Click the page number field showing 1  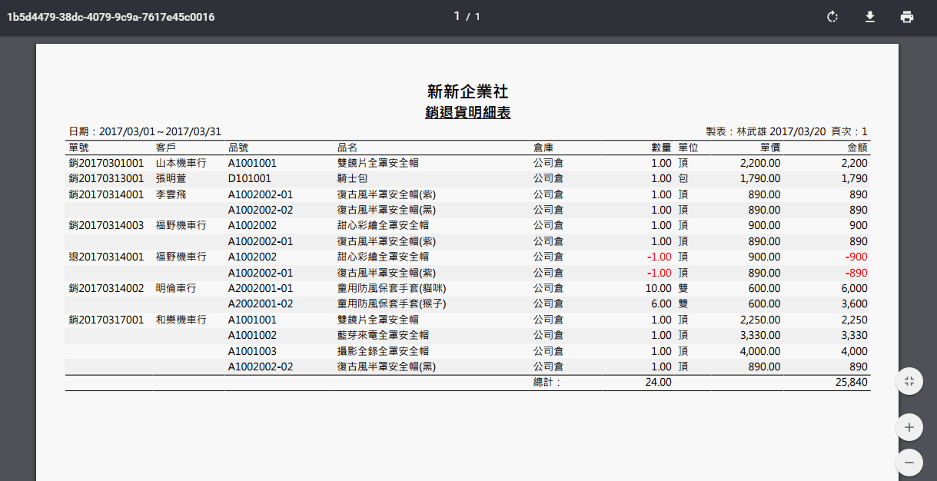click(x=457, y=16)
